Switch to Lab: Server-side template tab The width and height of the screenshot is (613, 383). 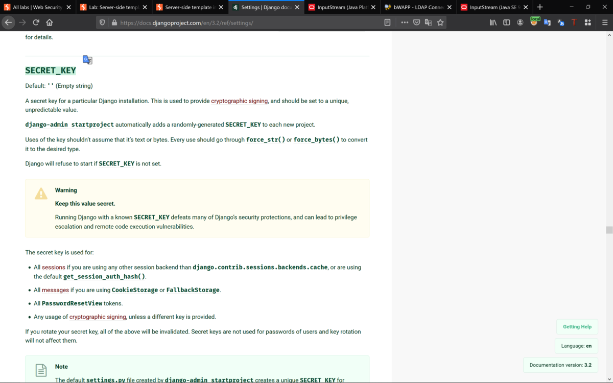tap(114, 7)
